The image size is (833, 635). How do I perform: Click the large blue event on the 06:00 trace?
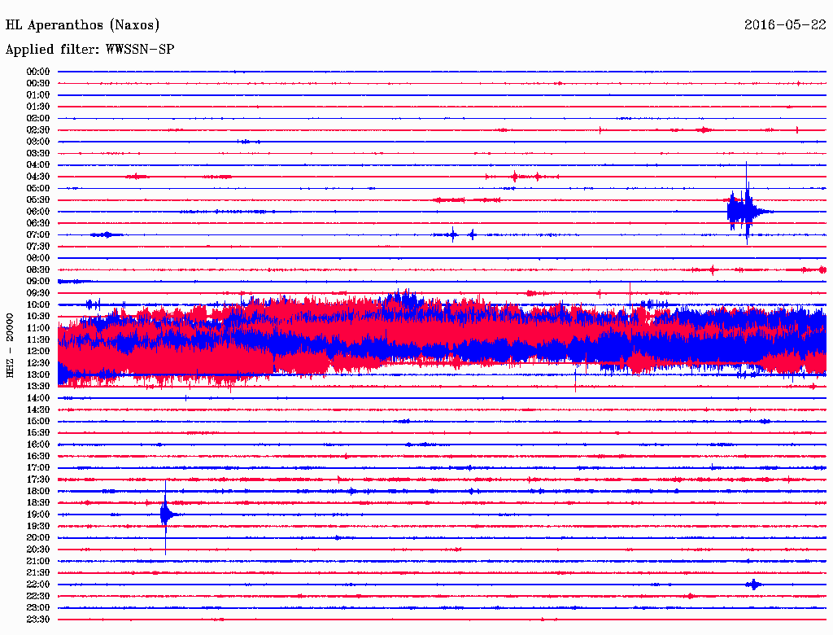[747, 211]
